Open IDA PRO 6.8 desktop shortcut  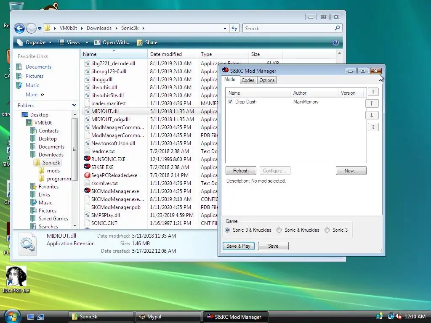(x=16, y=280)
